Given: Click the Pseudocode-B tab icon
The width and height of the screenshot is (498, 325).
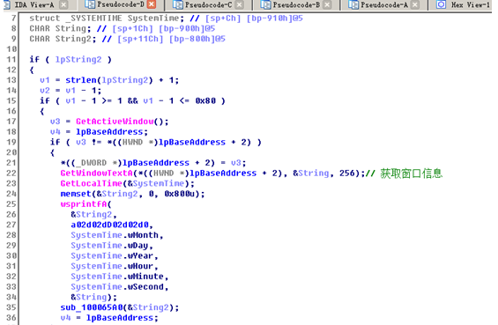Looking at the screenshot, I should pyautogui.click(x=265, y=4).
